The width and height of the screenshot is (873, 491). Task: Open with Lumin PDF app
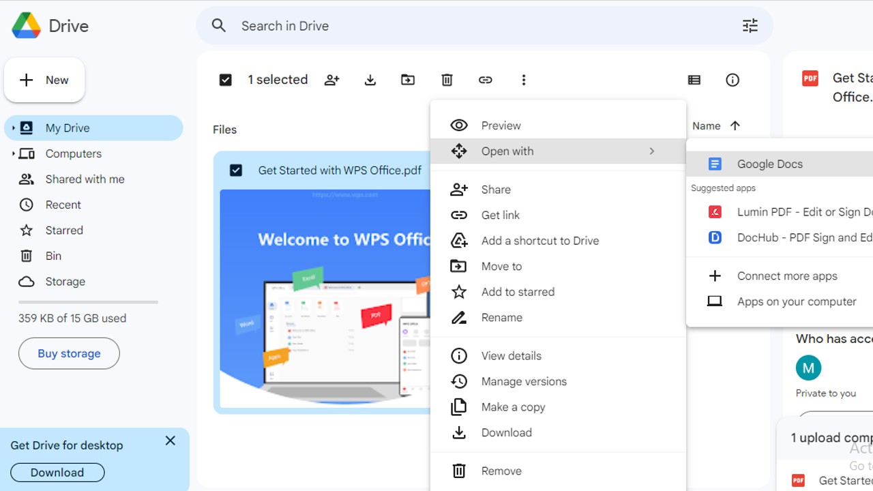click(x=780, y=212)
